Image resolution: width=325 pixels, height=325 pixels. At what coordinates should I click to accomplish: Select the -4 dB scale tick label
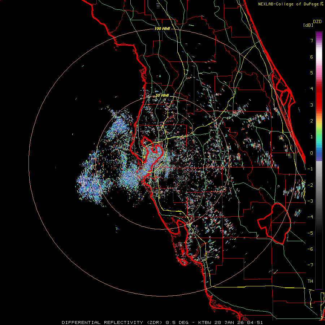pyautogui.click(x=310, y=217)
